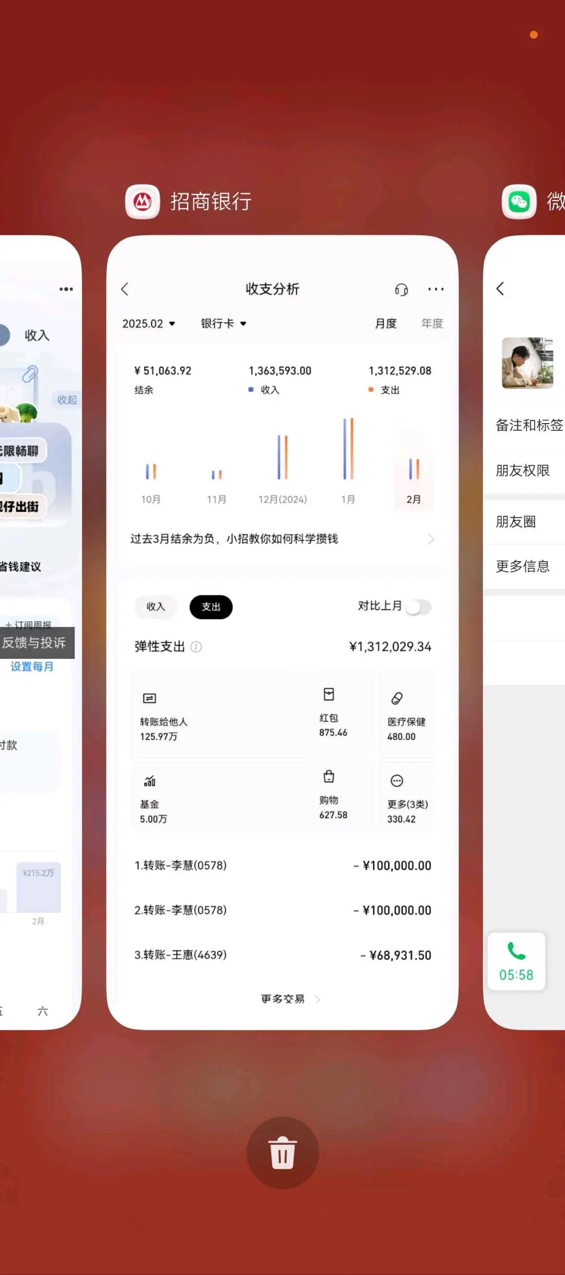Tap the 收入 1,363,593.00 total

click(280, 371)
